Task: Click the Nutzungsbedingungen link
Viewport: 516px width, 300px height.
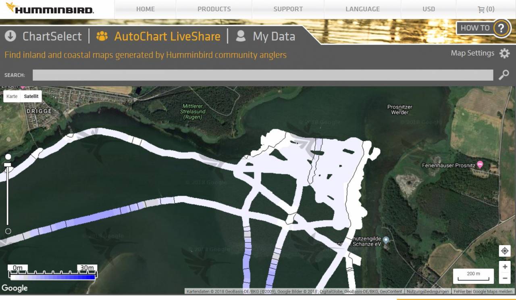Action: (427, 292)
